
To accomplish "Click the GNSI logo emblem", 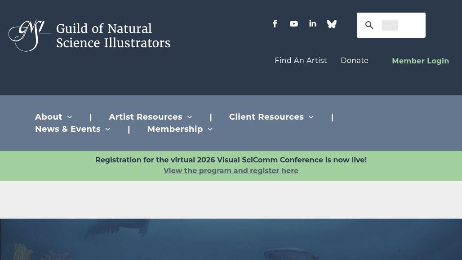I will coord(30,36).
